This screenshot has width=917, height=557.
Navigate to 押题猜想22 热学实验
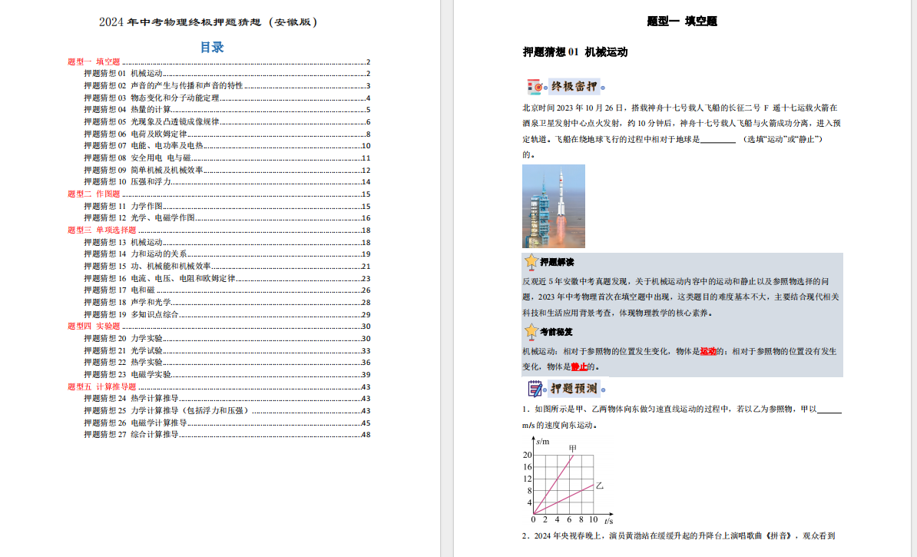pos(227,363)
